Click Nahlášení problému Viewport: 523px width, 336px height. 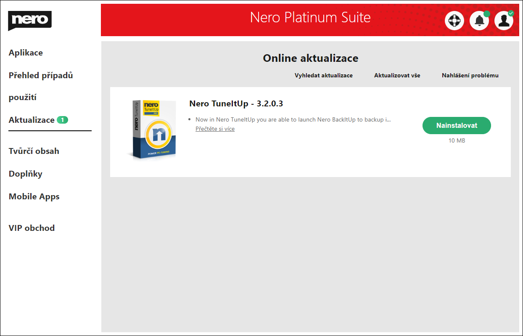point(470,76)
